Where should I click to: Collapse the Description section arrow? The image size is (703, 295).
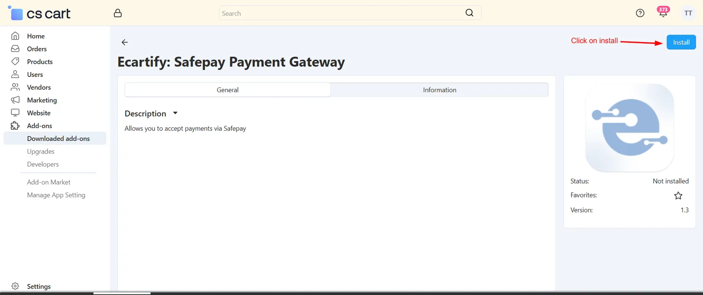click(x=175, y=113)
